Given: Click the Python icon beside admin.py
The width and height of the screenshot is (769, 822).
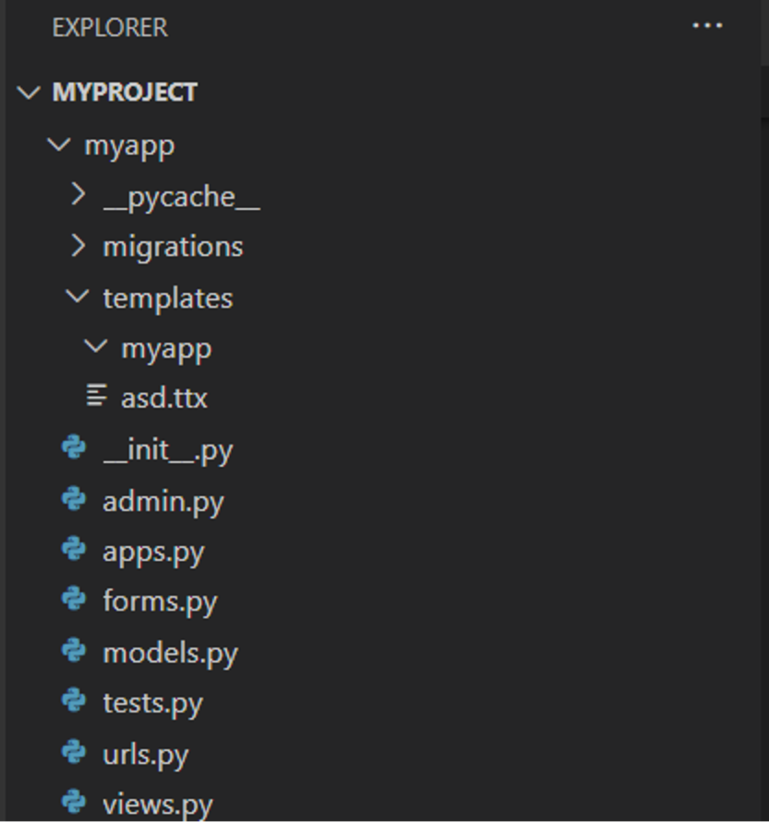Looking at the screenshot, I should [x=74, y=500].
